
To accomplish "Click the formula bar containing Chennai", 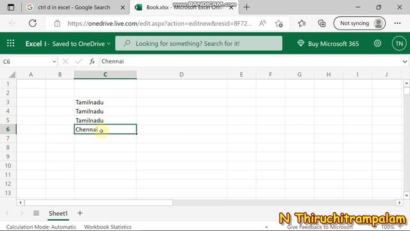I will point(250,62).
